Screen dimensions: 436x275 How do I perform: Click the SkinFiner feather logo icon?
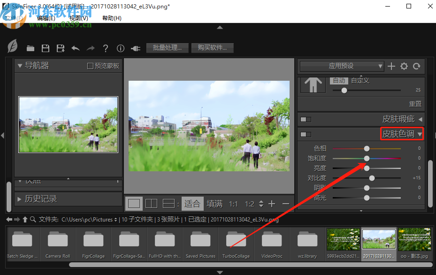13,46
